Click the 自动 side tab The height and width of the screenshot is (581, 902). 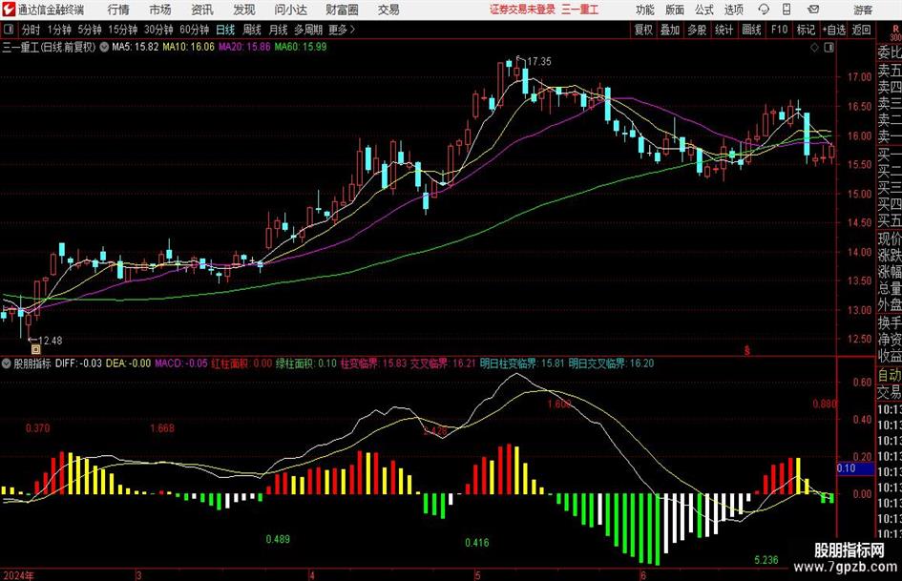[x=890, y=375]
